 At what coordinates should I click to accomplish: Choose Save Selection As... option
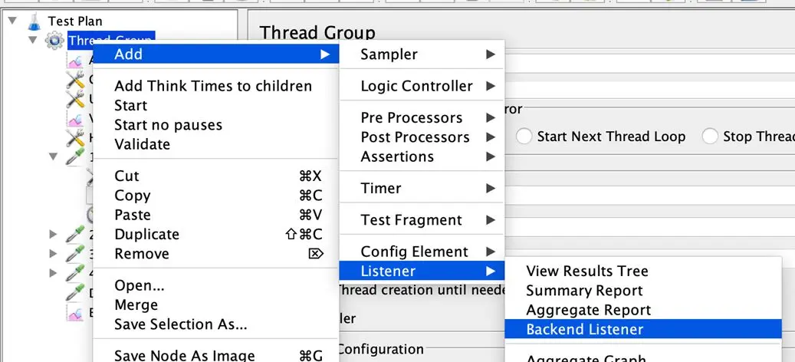click(180, 324)
